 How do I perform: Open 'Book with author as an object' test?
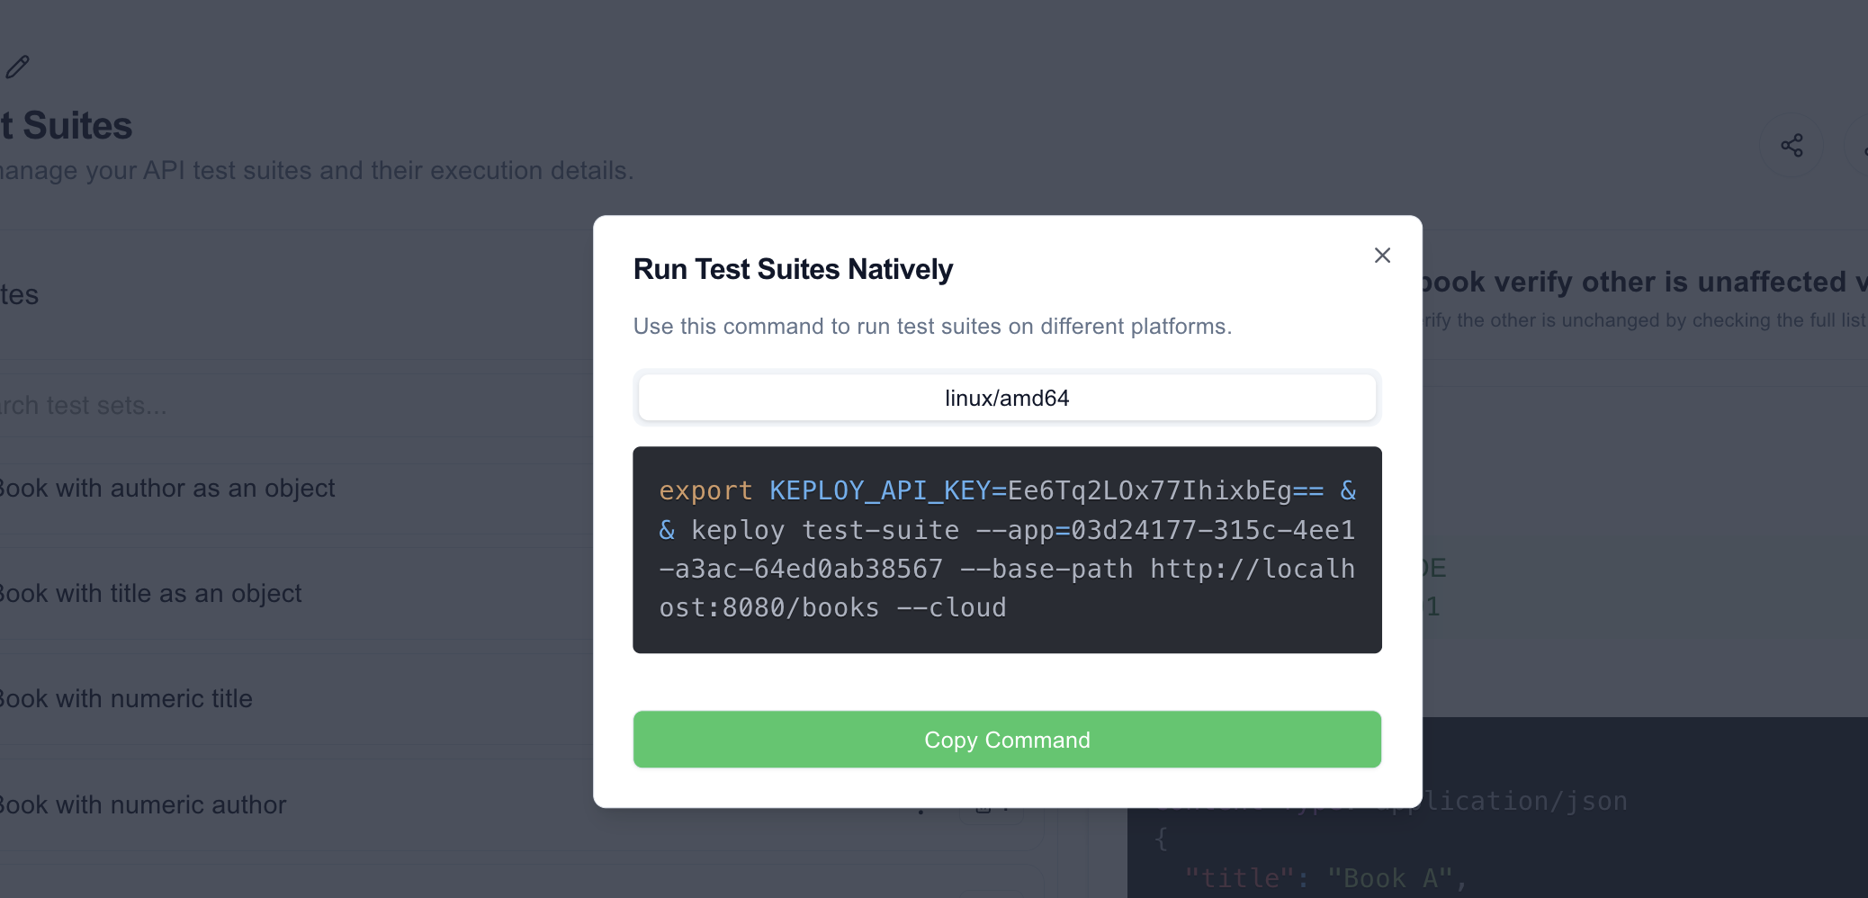pos(167,489)
